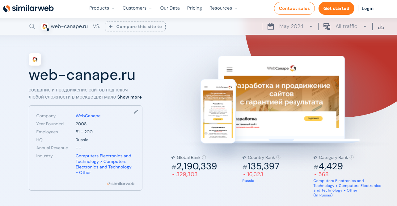Click the Russia link under Country Rank
This screenshot has height=206, width=397.
click(248, 181)
